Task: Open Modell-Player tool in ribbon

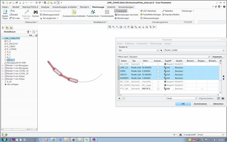Action: 5,15
